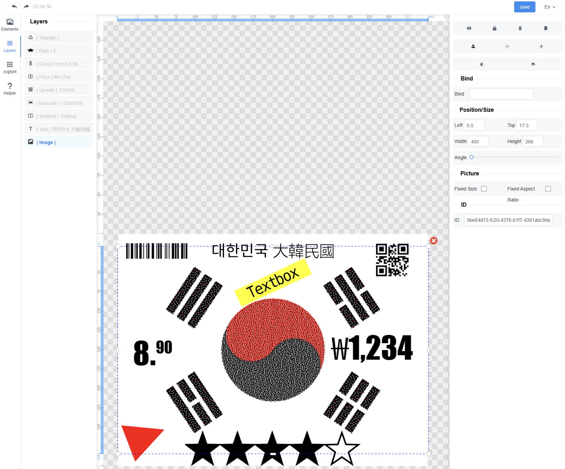Open the Helper panel

pos(10,89)
